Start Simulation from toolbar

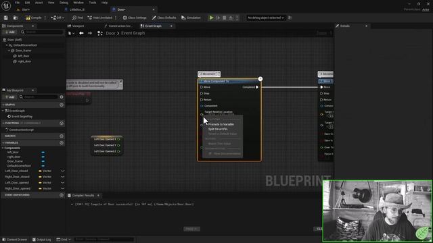[191, 18]
